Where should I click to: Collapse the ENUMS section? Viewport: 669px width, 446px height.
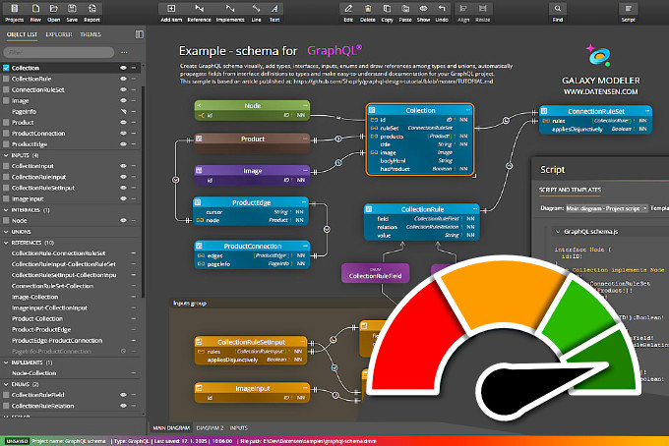click(6, 384)
